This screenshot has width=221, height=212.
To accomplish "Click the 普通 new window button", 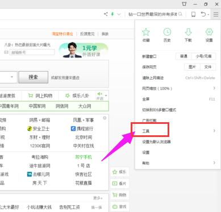I will (184, 56).
